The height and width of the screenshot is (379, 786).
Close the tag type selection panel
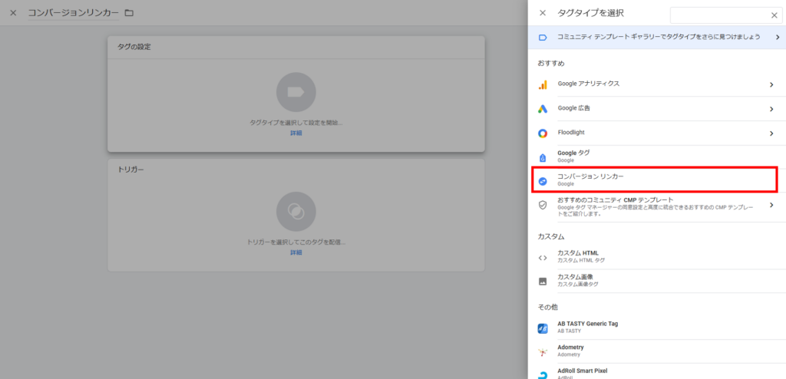[543, 13]
